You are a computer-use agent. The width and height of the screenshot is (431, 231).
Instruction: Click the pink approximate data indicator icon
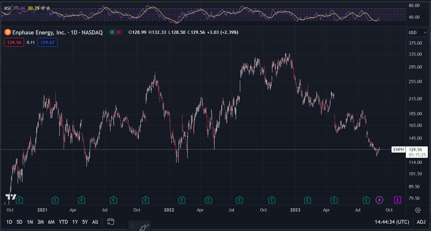click(x=119, y=32)
